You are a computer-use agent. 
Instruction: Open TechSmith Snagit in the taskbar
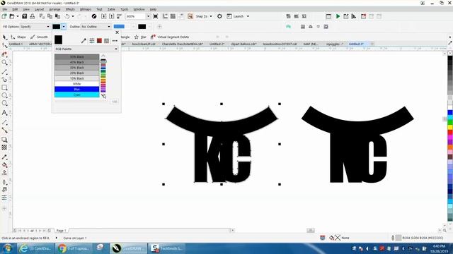167,248
